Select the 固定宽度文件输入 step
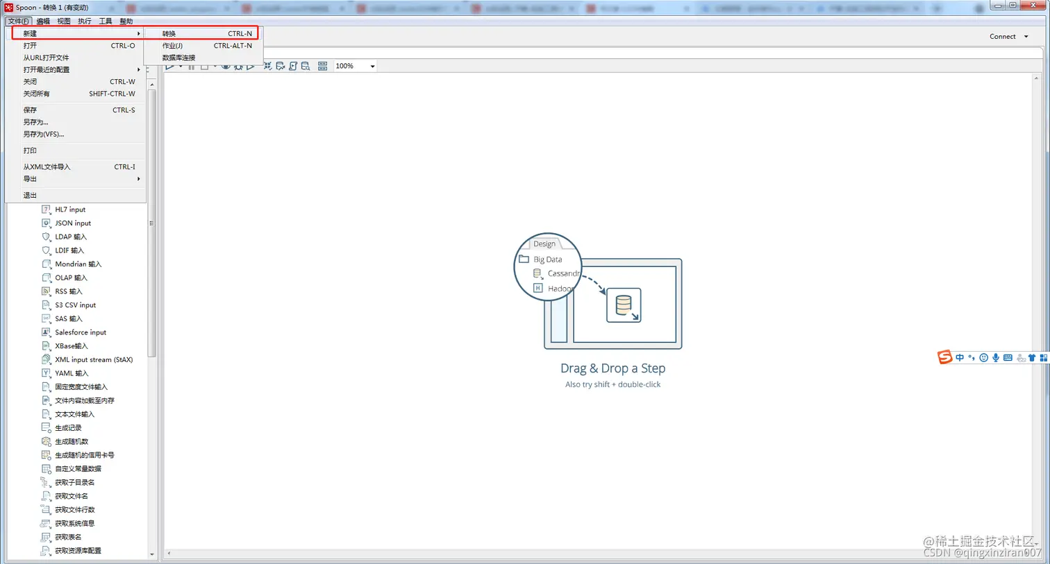Image resolution: width=1050 pixels, height=564 pixels. coord(81,386)
